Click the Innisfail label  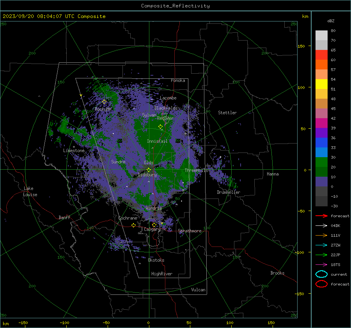coord(157,141)
